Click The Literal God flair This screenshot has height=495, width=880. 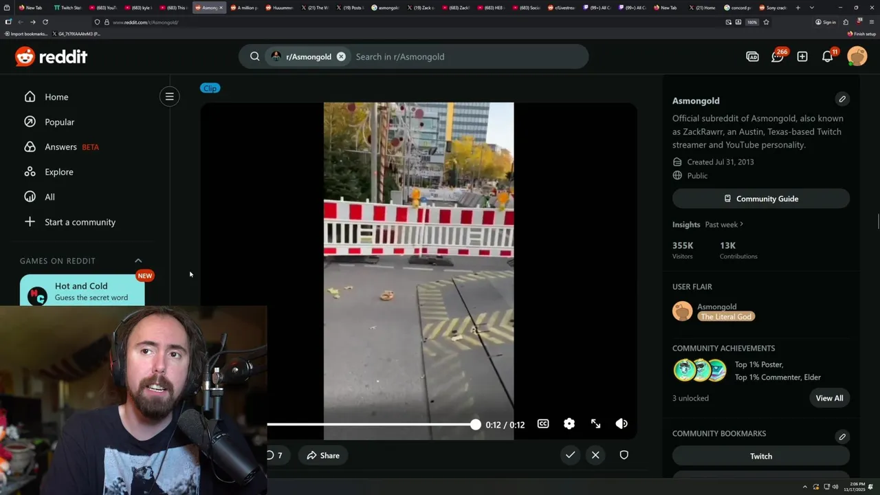tap(726, 316)
